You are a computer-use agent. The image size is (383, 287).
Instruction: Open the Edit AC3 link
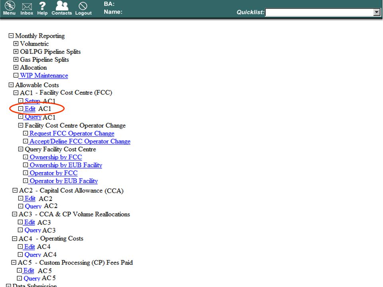(30, 222)
